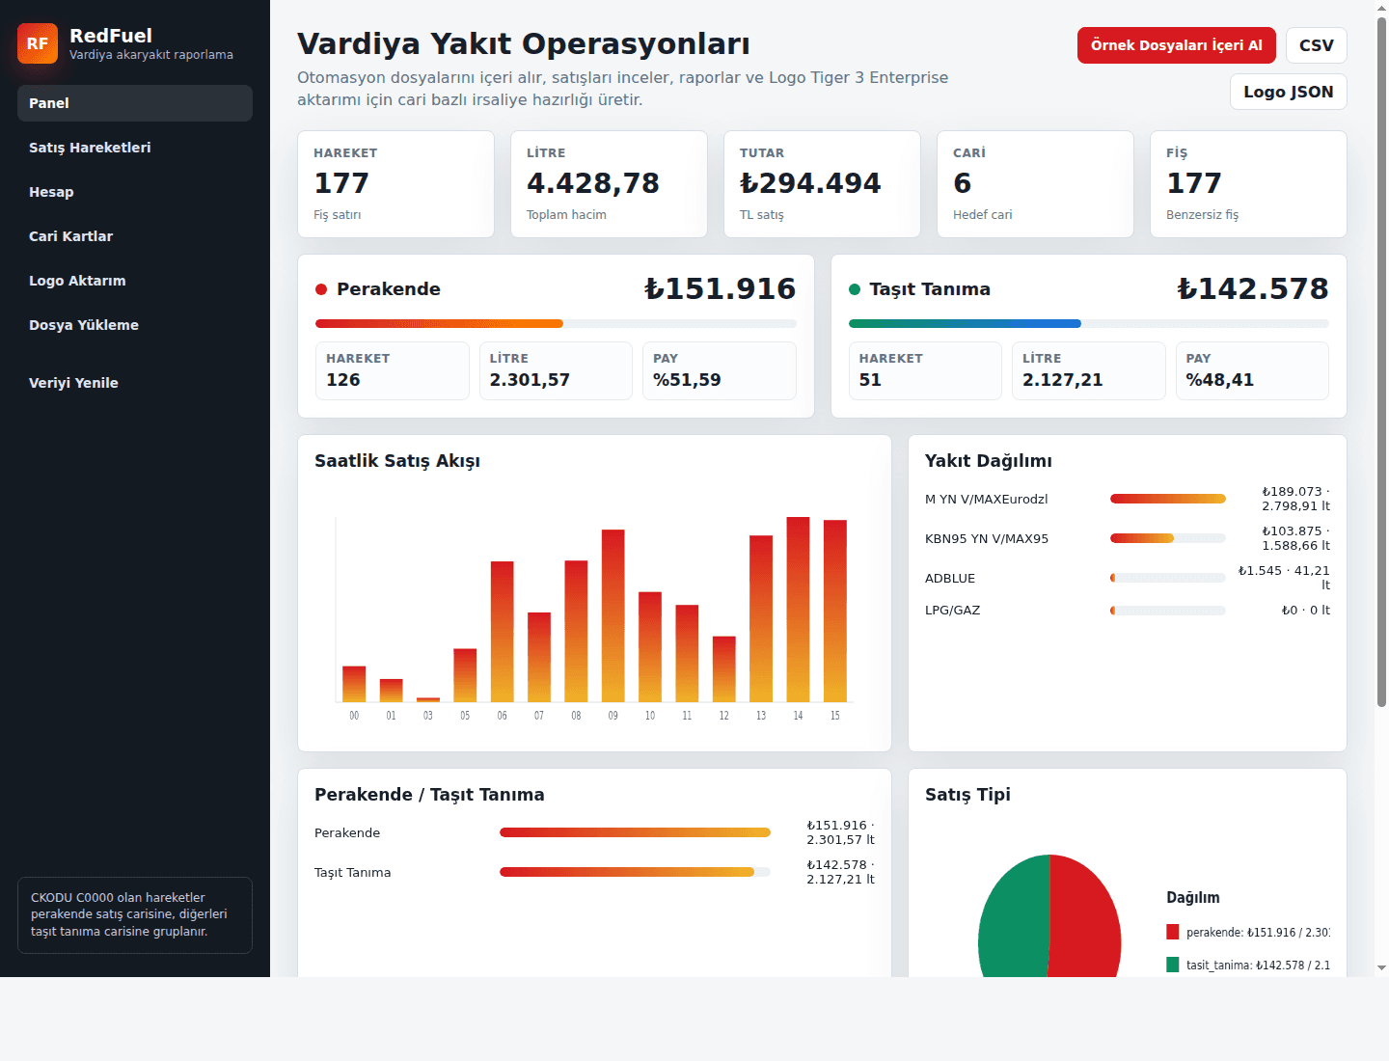Screen dimensions: 1389x1061
Task: Click the red slice of pie chart
Action: [x=1085, y=916]
